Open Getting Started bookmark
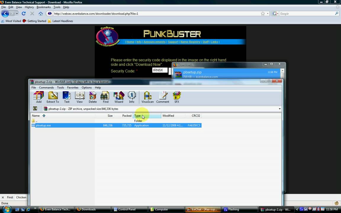The width and height of the screenshot is (341, 213). 34,21
